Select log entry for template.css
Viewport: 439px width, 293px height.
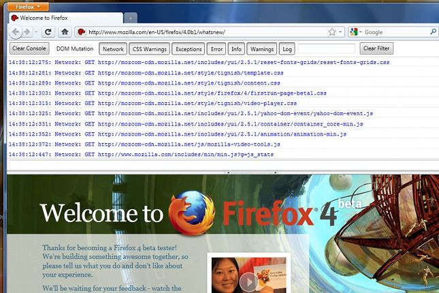[x=223, y=73]
